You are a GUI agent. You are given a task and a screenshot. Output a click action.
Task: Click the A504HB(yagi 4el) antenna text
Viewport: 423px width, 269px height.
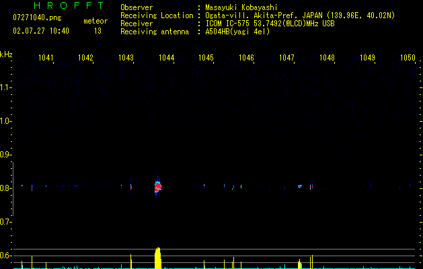pyautogui.click(x=237, y=32)
